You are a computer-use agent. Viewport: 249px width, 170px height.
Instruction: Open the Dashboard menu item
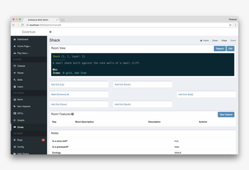[x=29, y=39]
